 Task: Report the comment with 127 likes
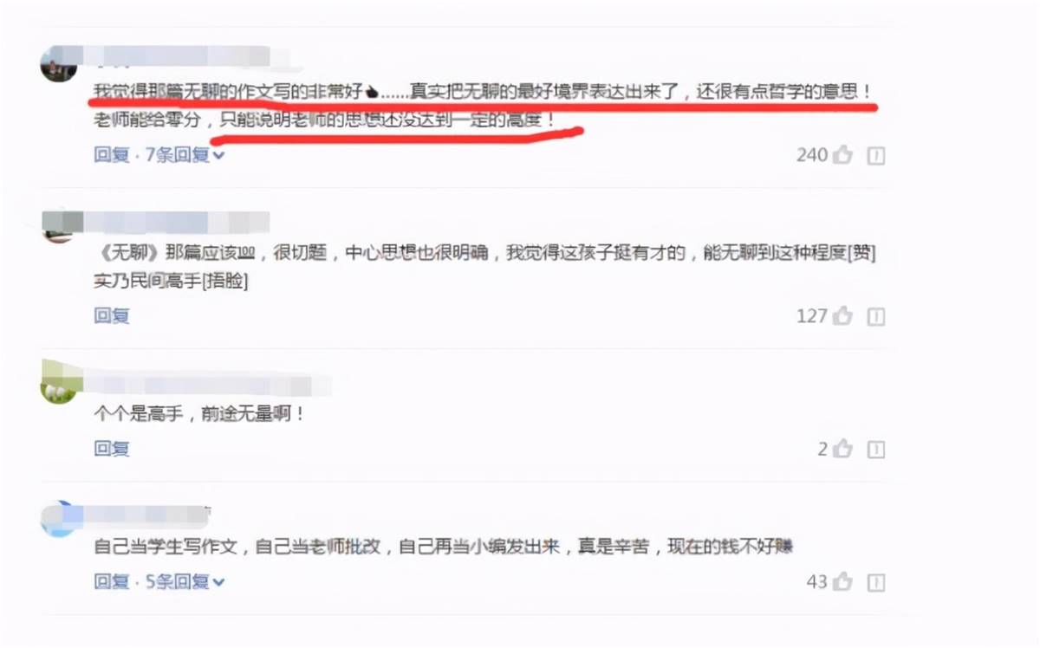pos(876,316)
